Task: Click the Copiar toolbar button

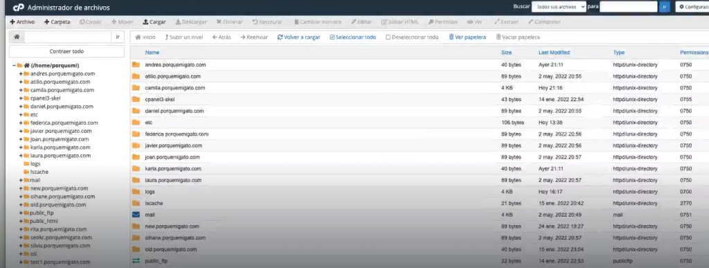Action: [91, 21]
